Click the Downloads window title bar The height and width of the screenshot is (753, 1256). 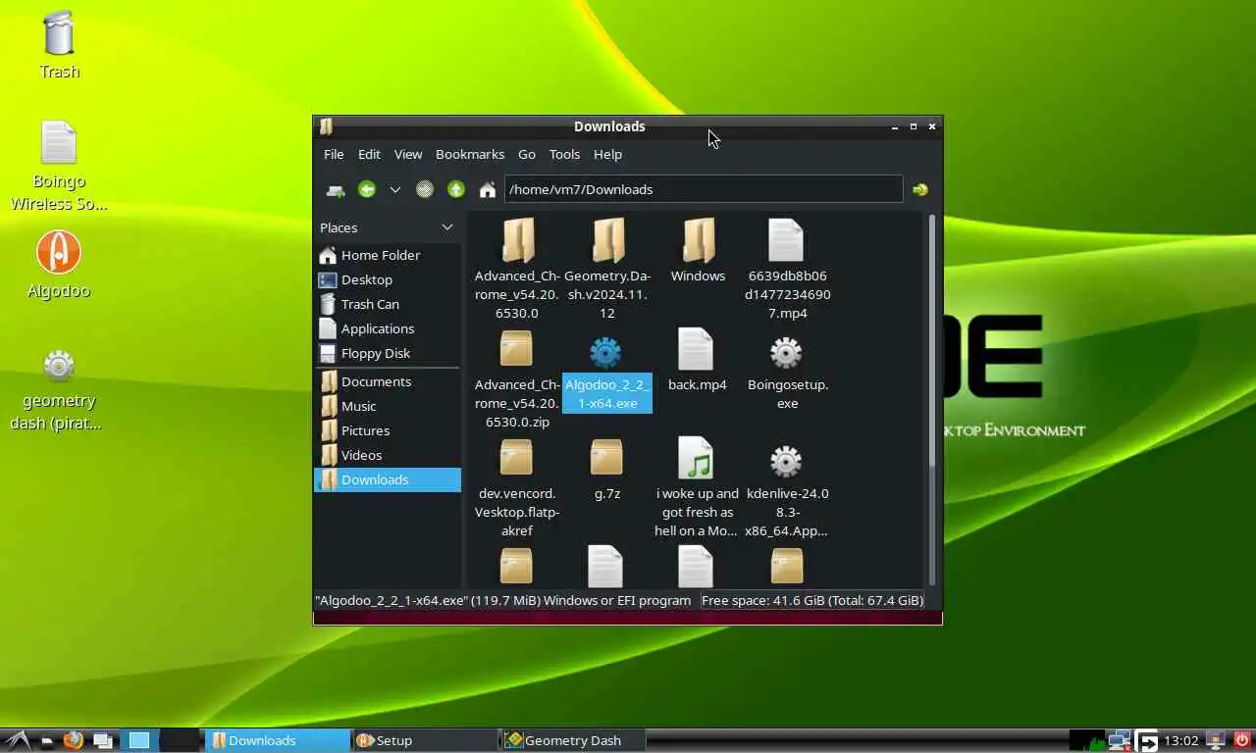(x=608, y=126)
